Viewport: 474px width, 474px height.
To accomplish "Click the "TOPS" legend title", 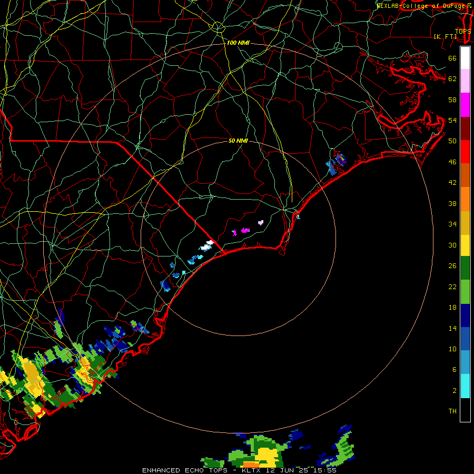I will (463, 31).
